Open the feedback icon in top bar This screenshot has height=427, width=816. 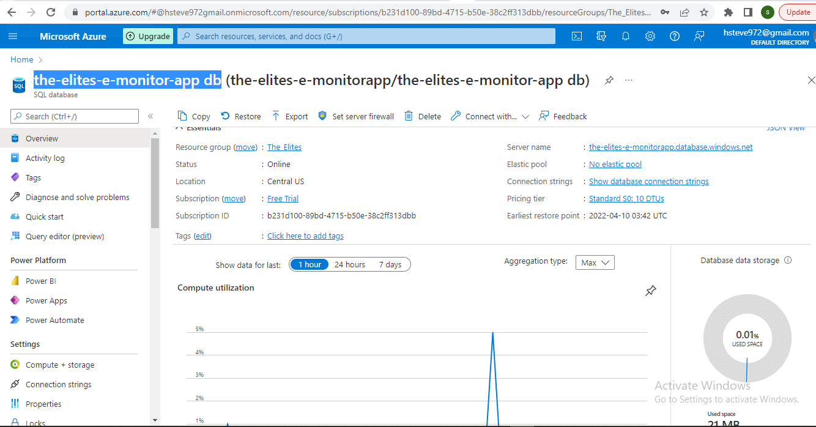tap(699, 36)
